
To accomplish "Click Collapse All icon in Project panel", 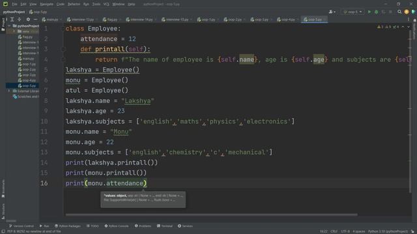I will coord(19,19).
